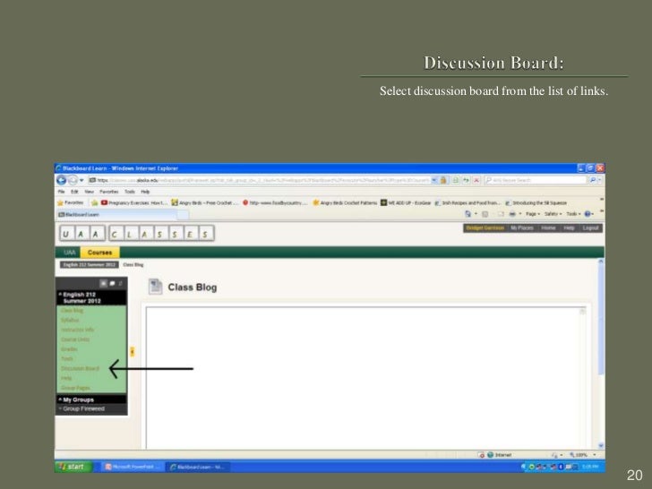
Task: Open the Edit menu
Action: [x=74, y=192]
